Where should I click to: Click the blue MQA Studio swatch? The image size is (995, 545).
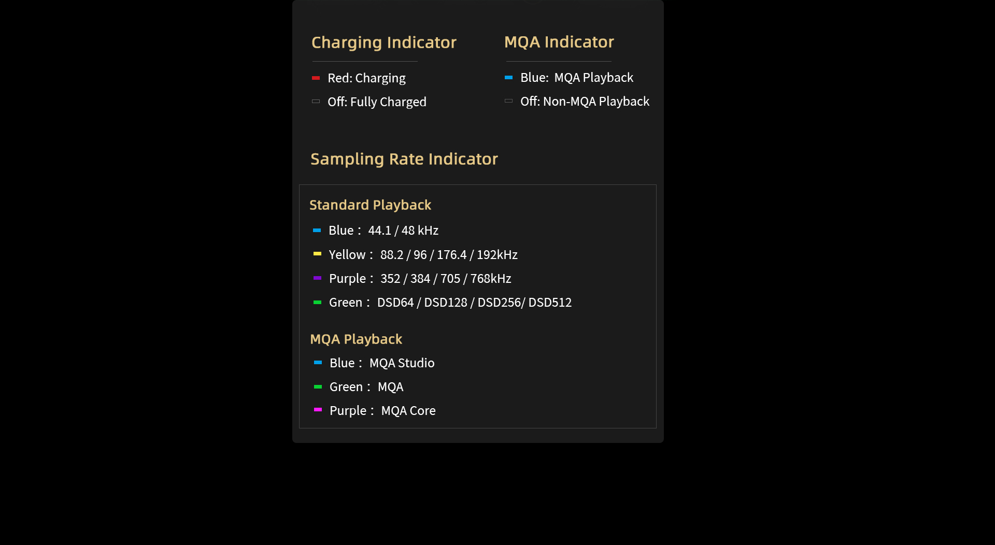pos(318,363)
